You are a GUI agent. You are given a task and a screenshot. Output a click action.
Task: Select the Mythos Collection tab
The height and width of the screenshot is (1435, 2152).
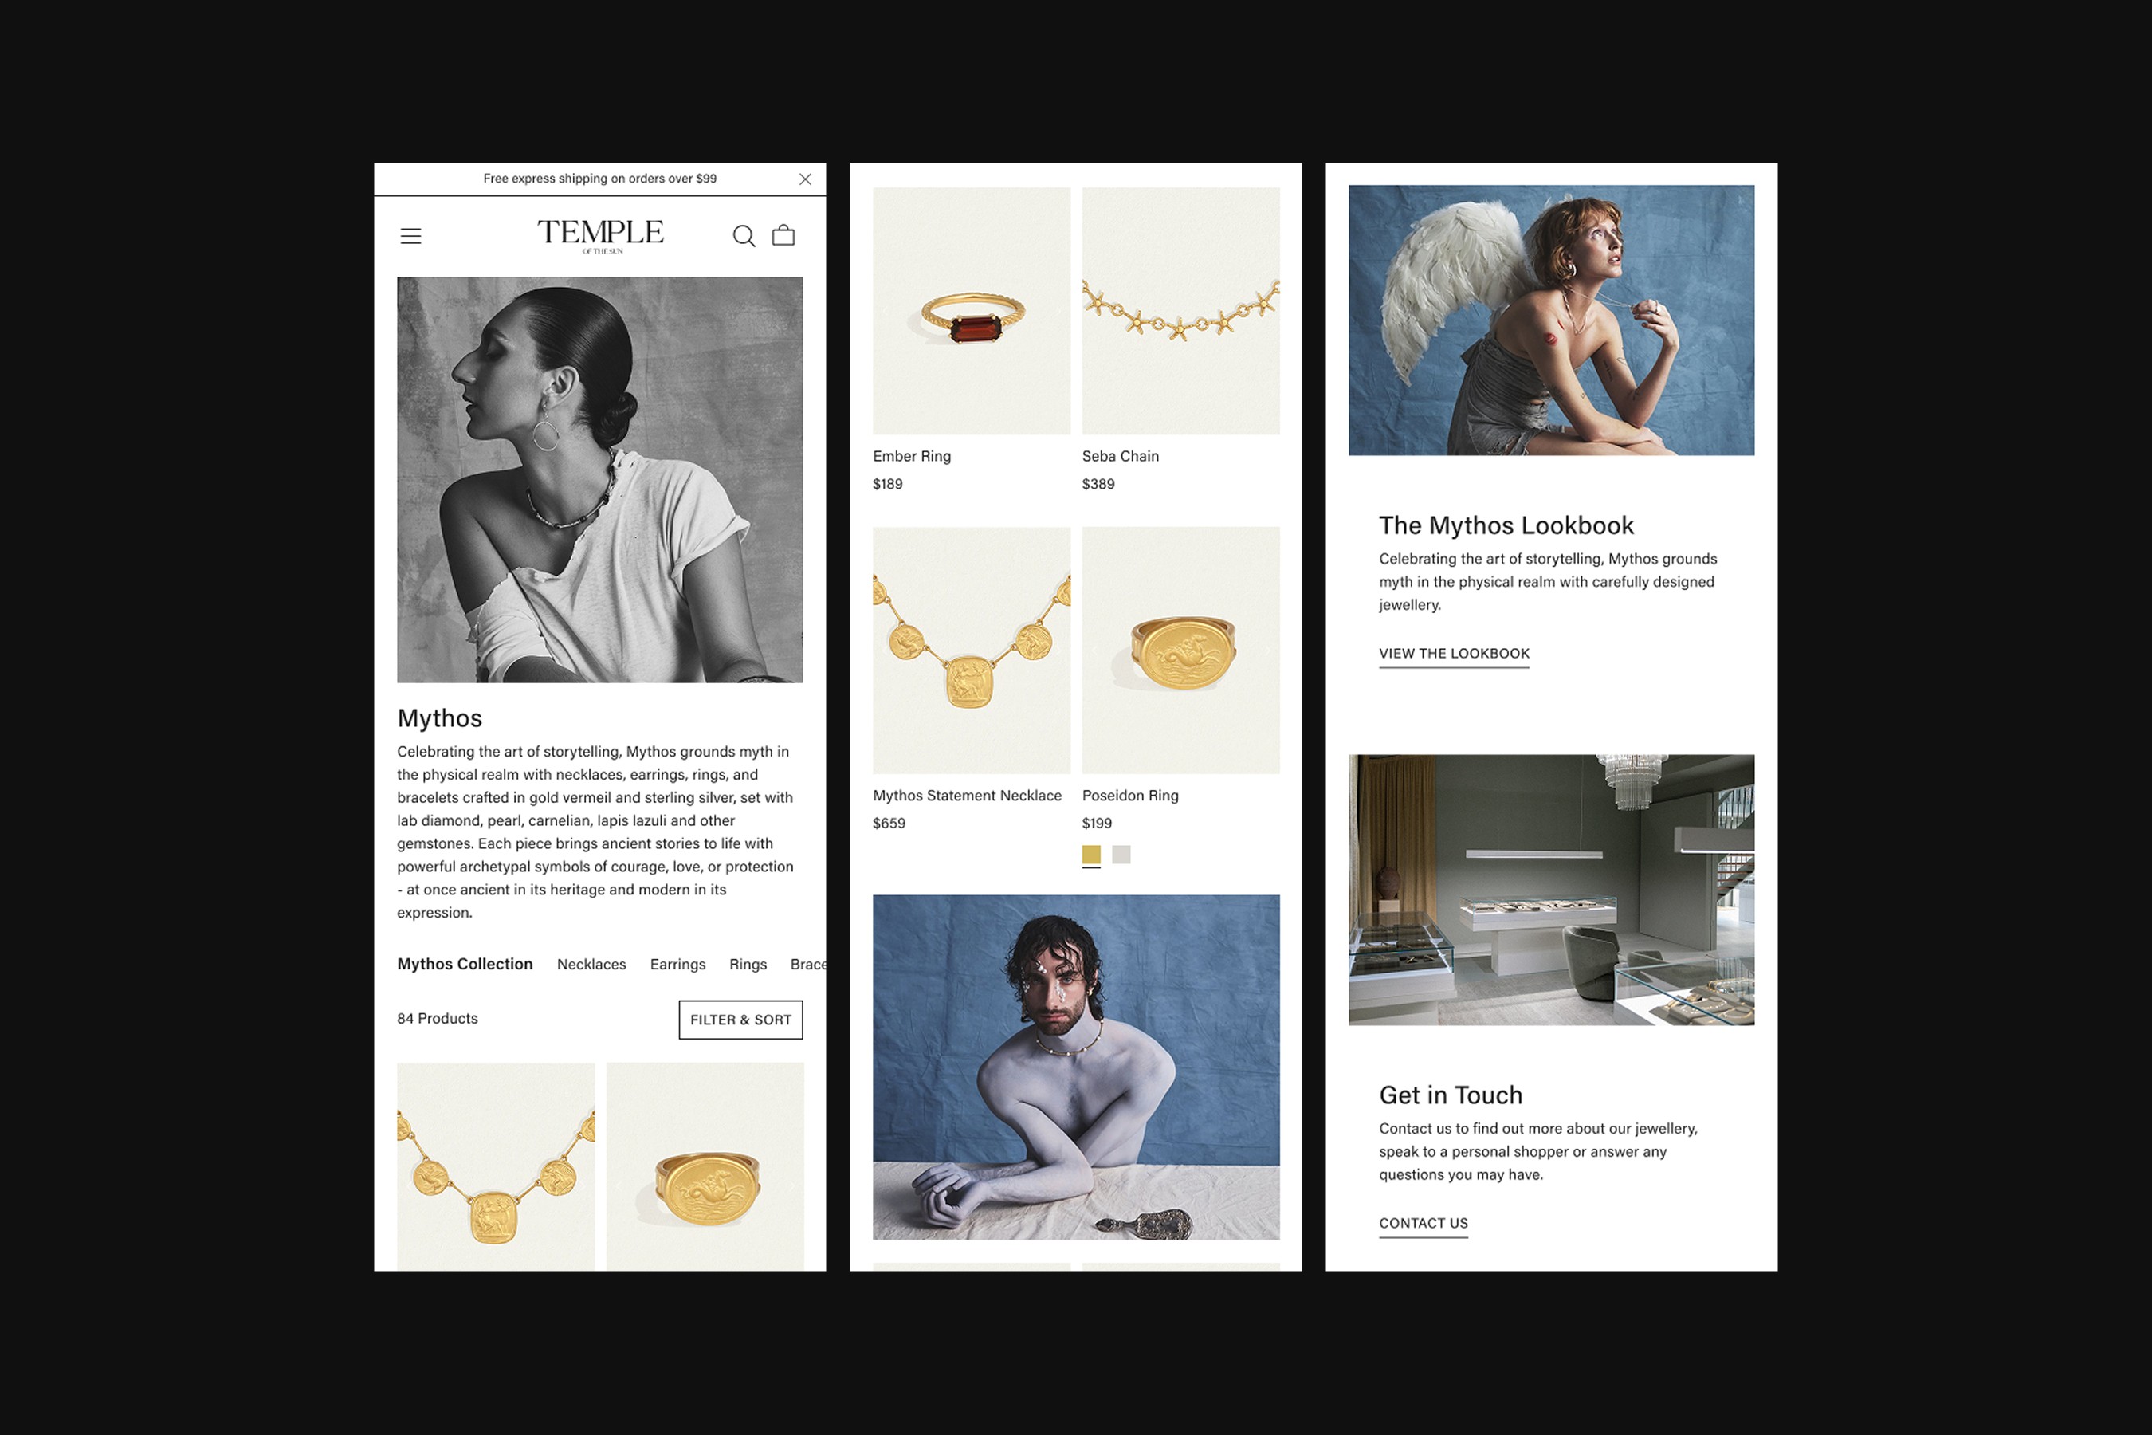(x=465, y=964)
